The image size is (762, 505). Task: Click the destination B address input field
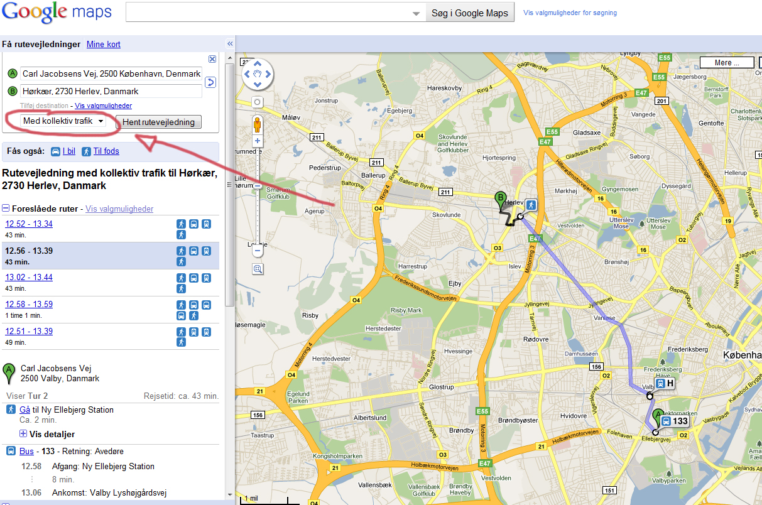(111, 91)
